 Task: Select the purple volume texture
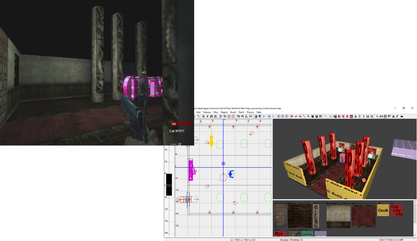tap(321, 234)
